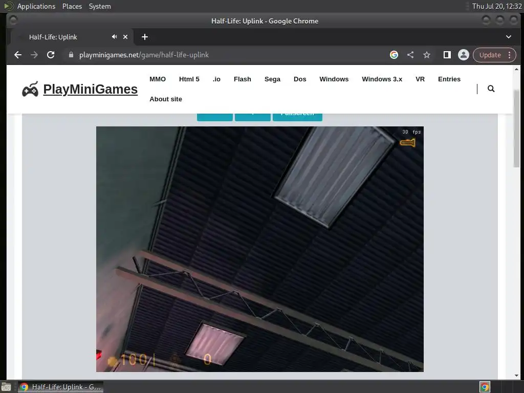
Task: Click the scrollbar up arrow
Action: click(x=517, y=69)
